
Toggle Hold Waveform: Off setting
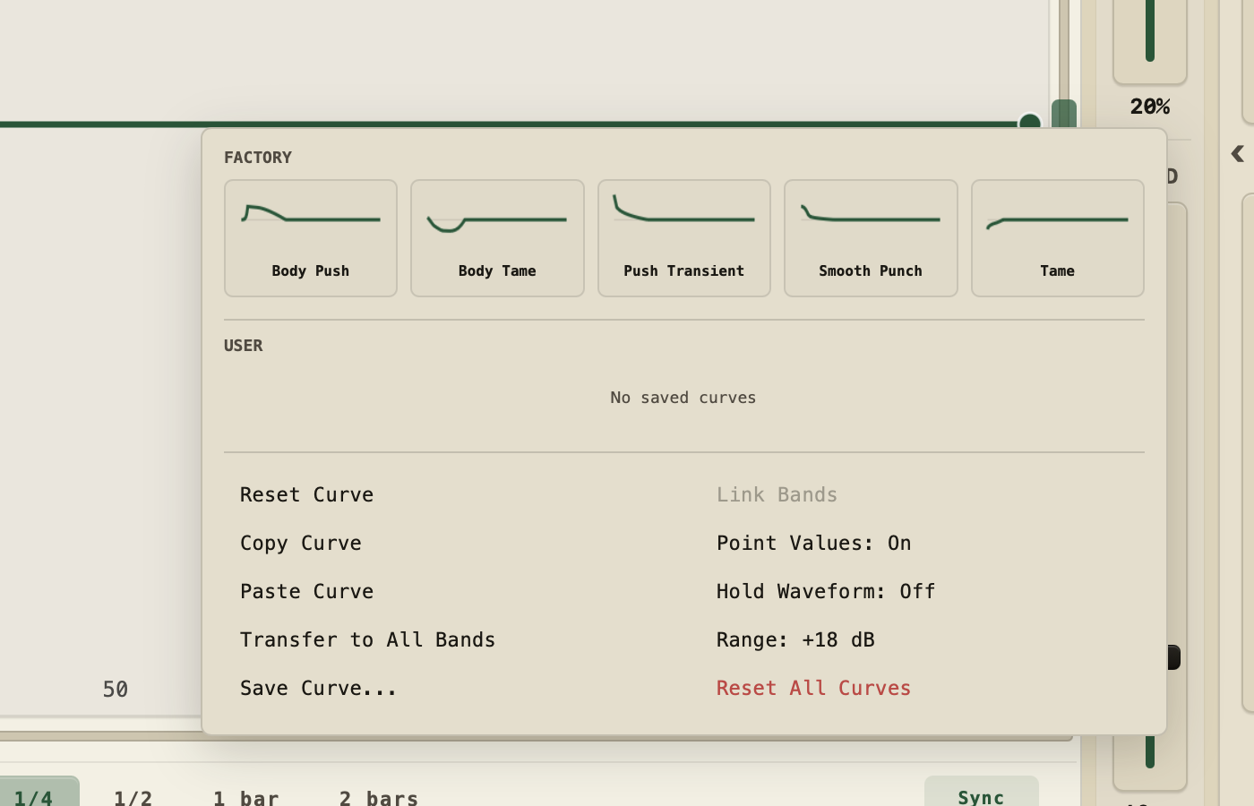coord(826,591)
